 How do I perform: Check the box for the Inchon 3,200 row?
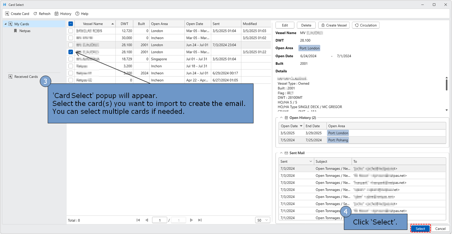(x=71, y=66)
